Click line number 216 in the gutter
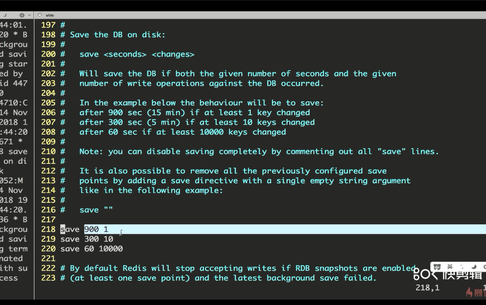 [x=48, y=210]
